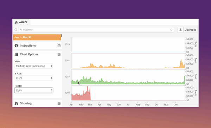Screen dimensions: 211x128
Task: Open the Instructions section header
Action: 37,45
